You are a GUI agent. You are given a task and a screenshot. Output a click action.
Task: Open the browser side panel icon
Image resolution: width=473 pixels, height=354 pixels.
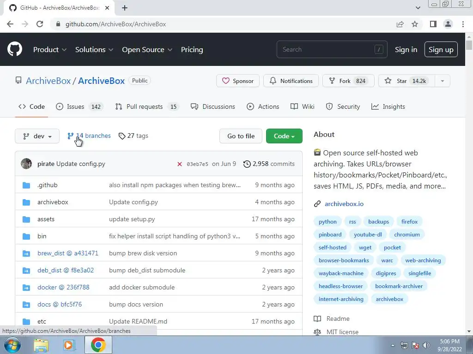pyautogui.click(x=433, y=24)
